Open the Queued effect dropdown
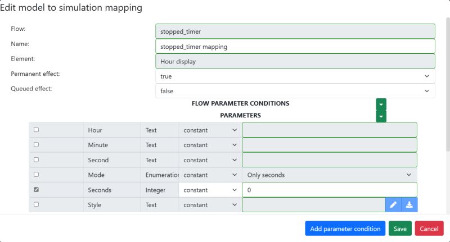450x242 pixels. click(x=295, y=91)
